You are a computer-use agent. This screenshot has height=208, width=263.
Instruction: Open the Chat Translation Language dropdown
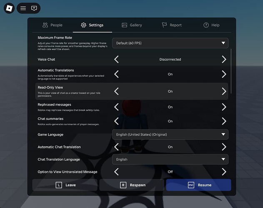click(x=170, y=159)
